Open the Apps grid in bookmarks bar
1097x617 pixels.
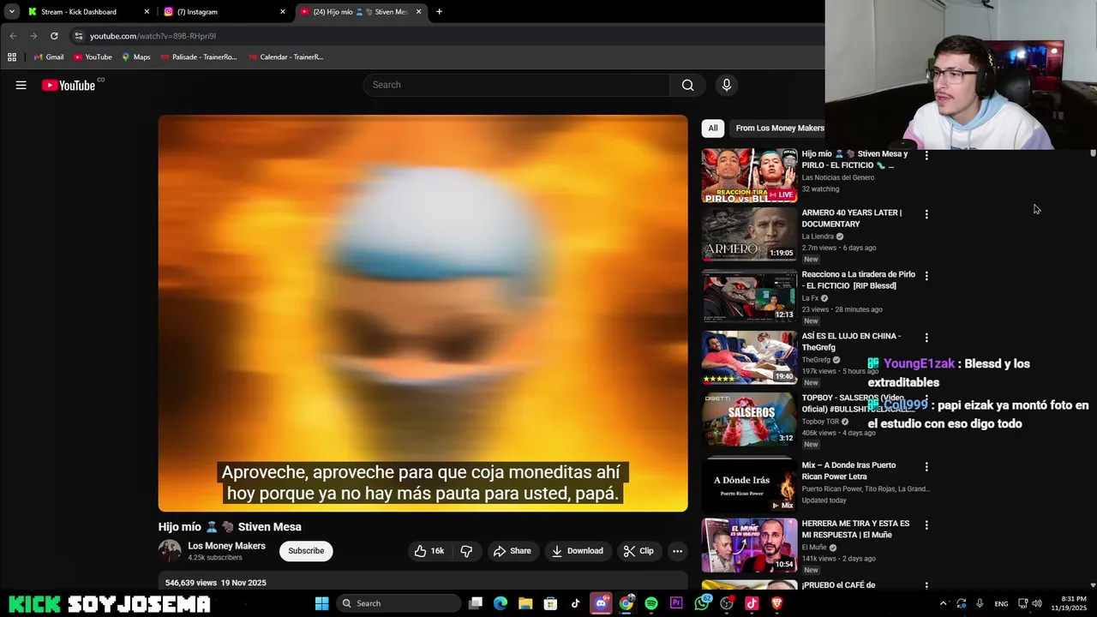click(12, 57)
